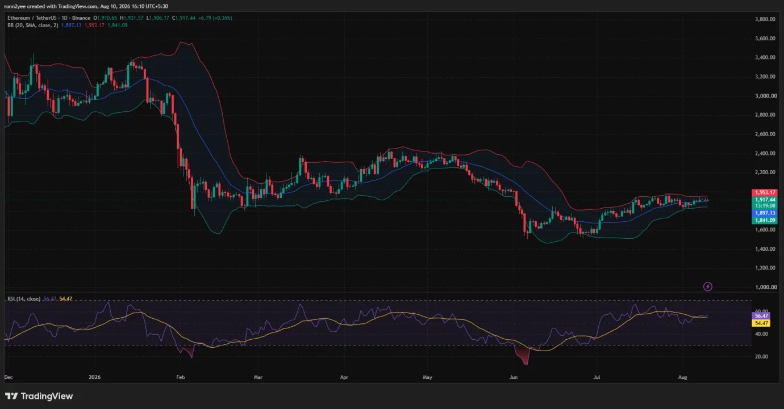Viewport: 784px width, 409px height.
Task: Click the Apr label on the time axis
Action: 344,377
